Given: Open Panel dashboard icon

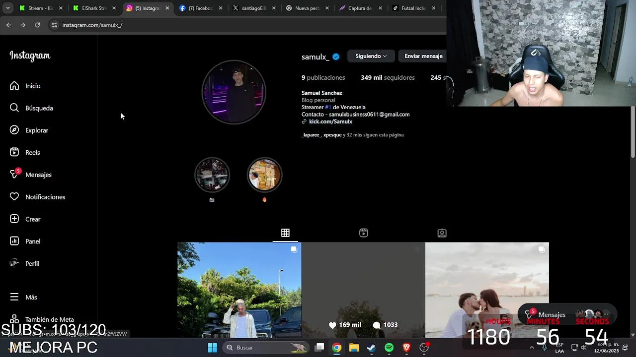Looking at the screenshot, I should (x=14, y=241).
